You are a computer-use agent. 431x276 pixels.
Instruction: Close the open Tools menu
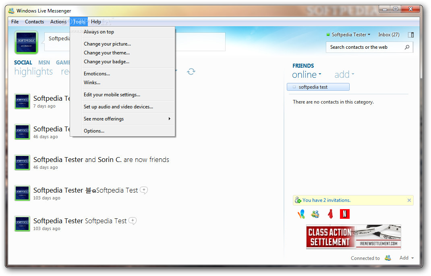pyautogui.click(x=79, y=22)
